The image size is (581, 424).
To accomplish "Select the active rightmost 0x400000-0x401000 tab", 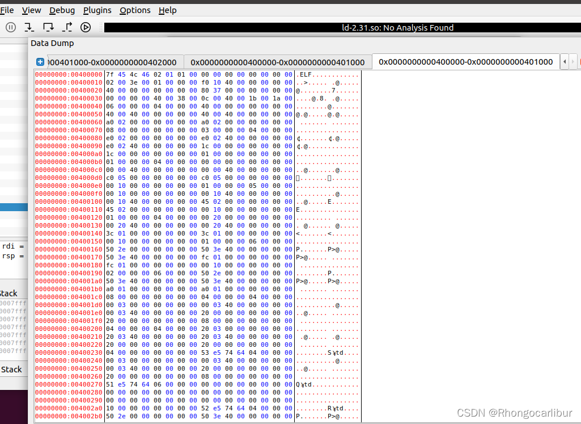I will click(466, 62).
